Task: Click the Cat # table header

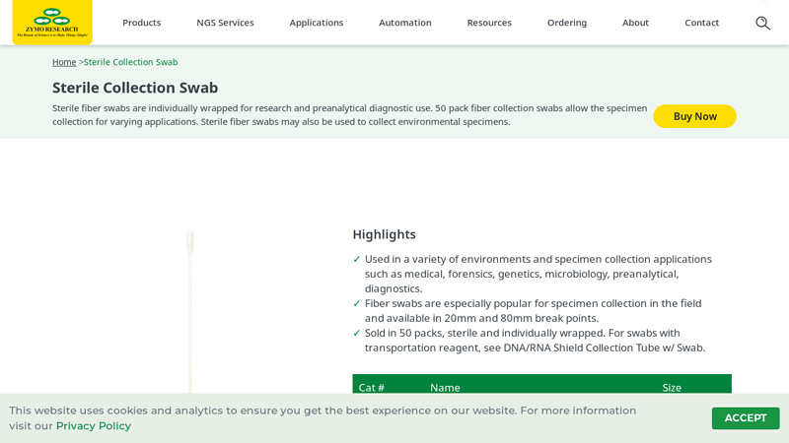Action: click(x=372, y=387)
